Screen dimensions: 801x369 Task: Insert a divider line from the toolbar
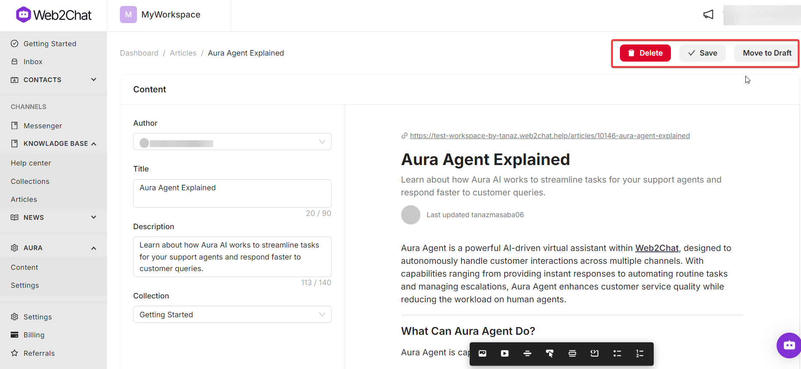[x=527, y=353]
